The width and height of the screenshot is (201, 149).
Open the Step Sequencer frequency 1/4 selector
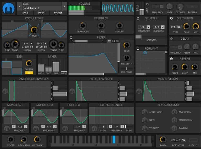(x=116, y=127)
